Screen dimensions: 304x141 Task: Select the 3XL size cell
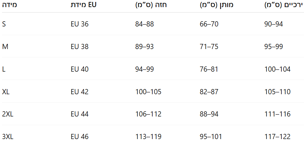click(8, 137)
